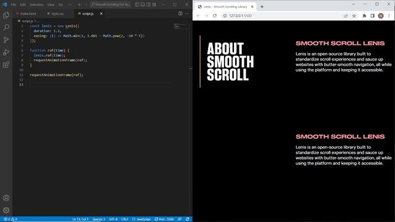Image resolution: width=395 pixels, height=222 pixels.
Task: Open errors and warnings count in status bar
Action: (10, 220)
